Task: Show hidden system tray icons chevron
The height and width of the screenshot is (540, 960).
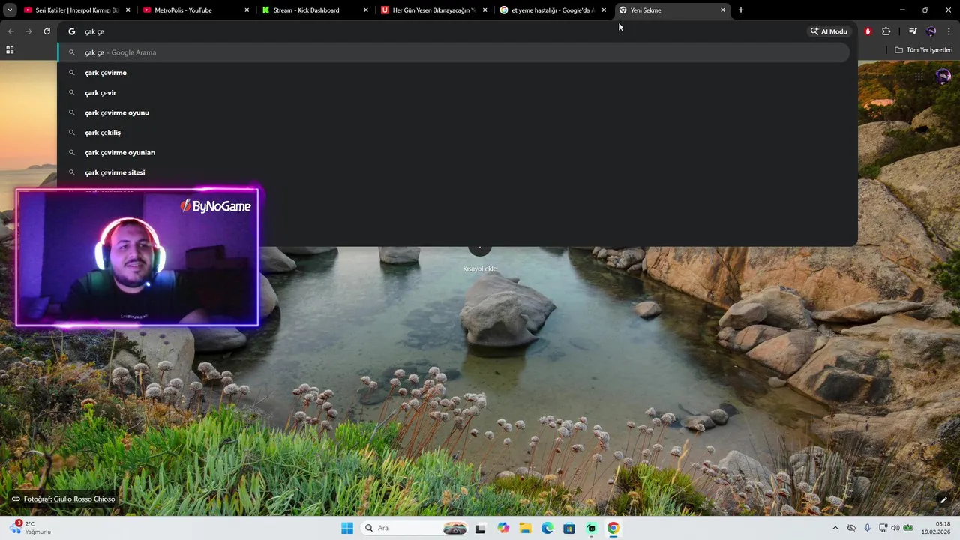Action: pyautogui.click(x=835, y=528)
